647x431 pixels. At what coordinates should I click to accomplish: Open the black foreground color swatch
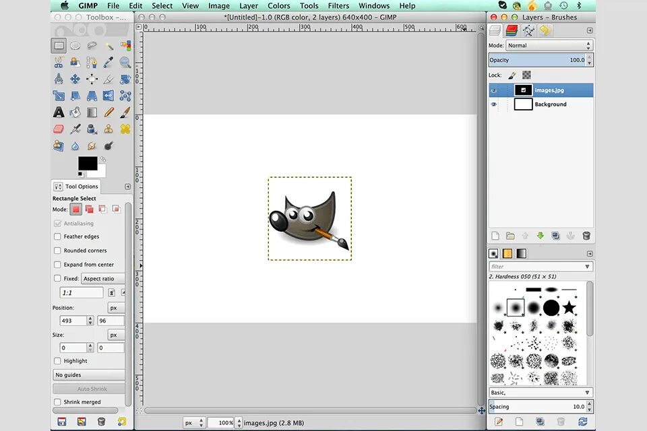tap(87, 163)
